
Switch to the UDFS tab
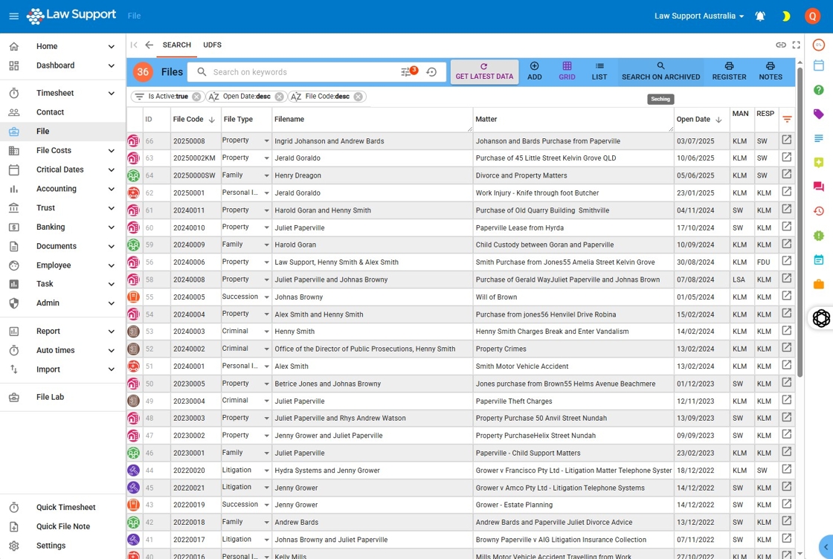(x=212, y=45)
